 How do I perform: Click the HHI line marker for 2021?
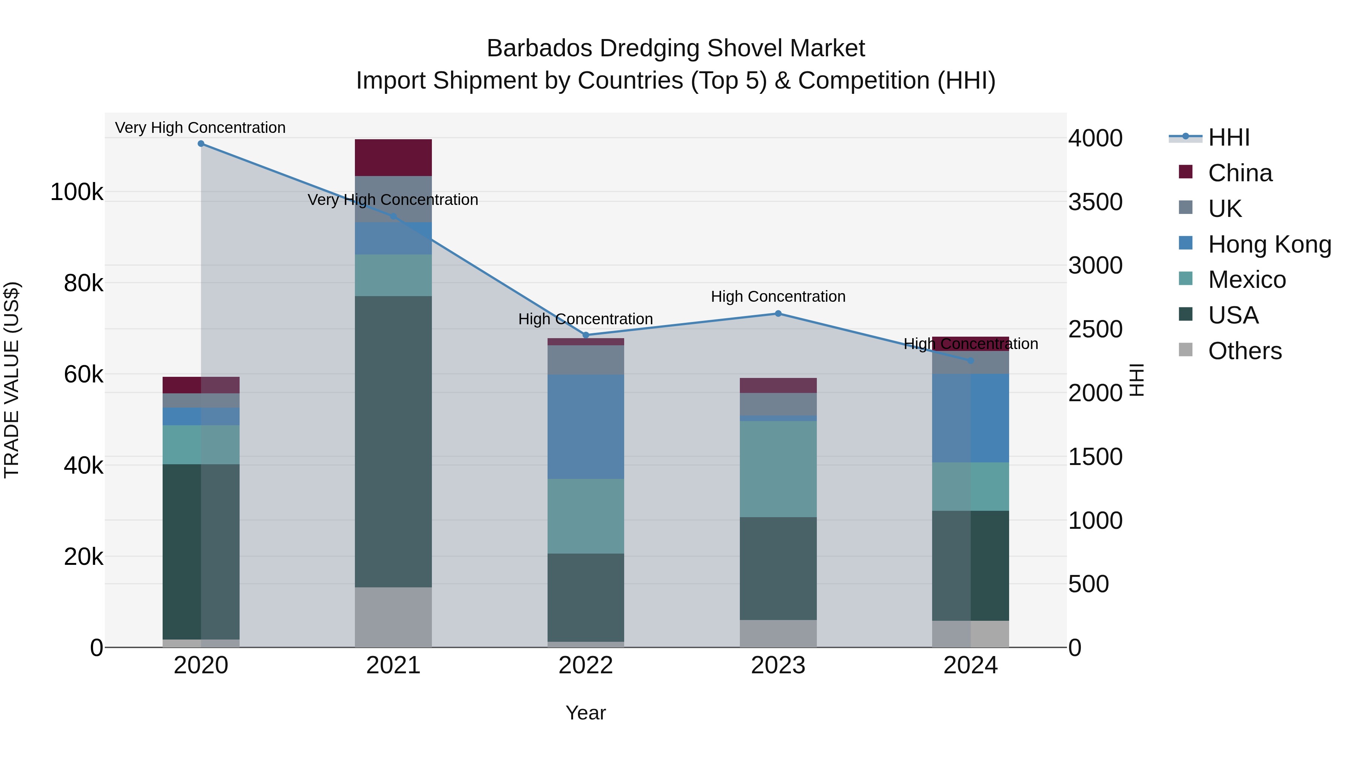pyautogui.click(x=393, y=216)
